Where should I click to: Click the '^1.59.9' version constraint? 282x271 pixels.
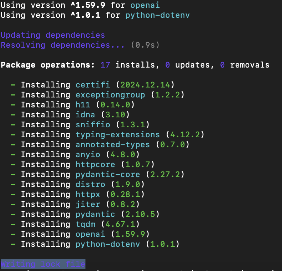[x=88, y=6]
